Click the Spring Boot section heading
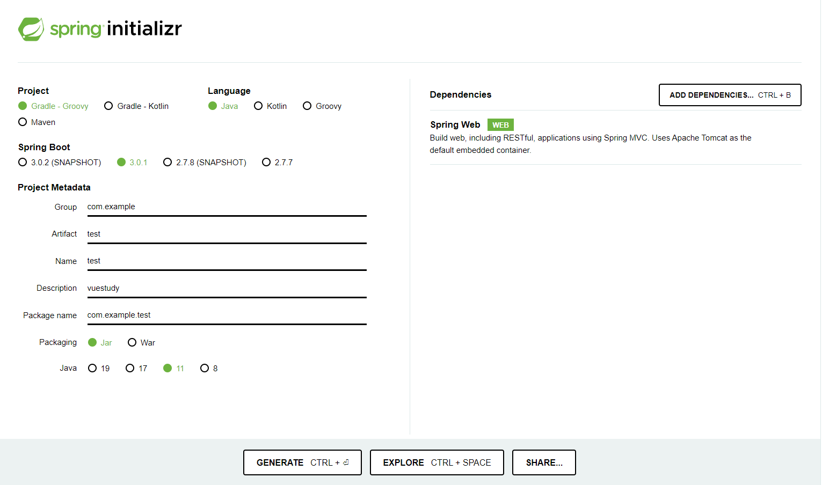 [44, 147]
